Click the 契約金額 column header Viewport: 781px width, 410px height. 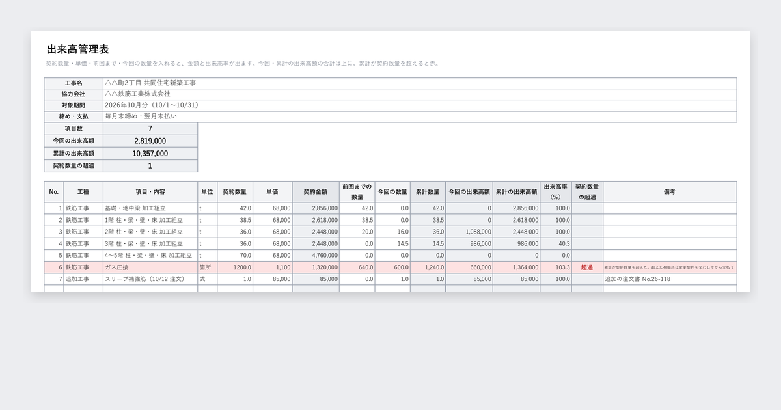pyautogui.click(x=316, y=192)
